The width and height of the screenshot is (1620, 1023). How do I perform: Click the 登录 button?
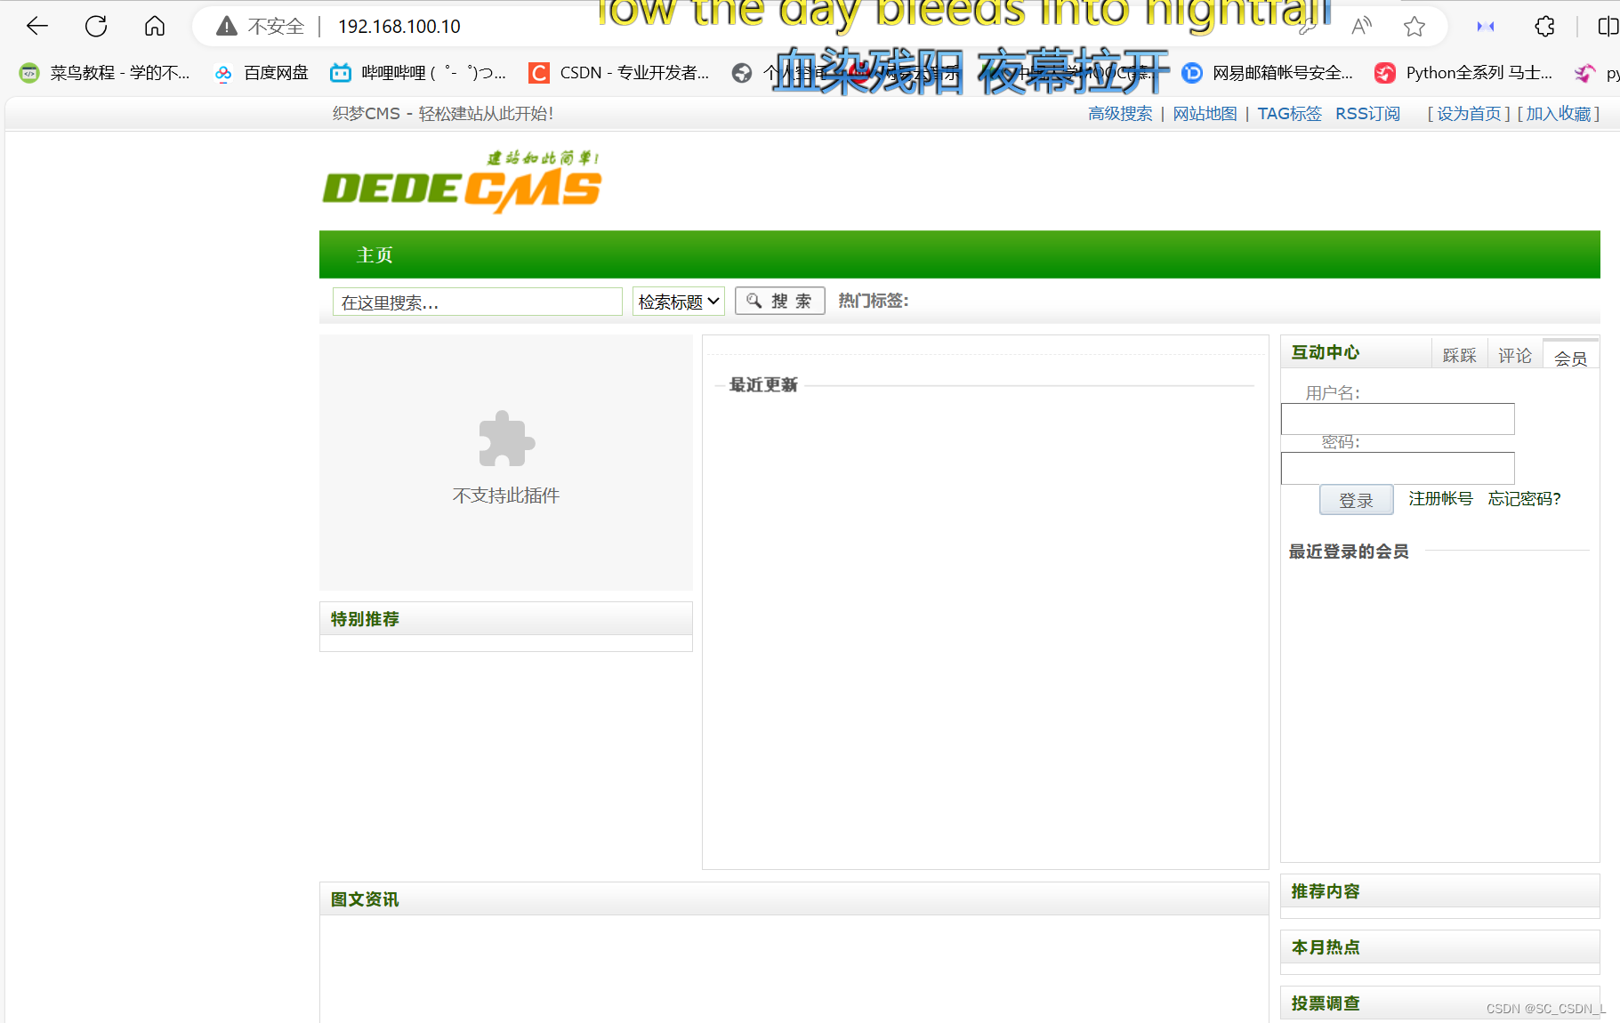(1356, 500)
